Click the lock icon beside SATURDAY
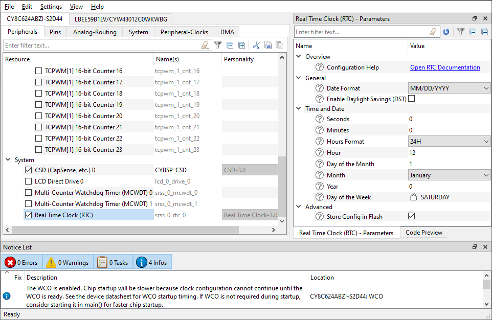492x320 pixels. (414, 197)
